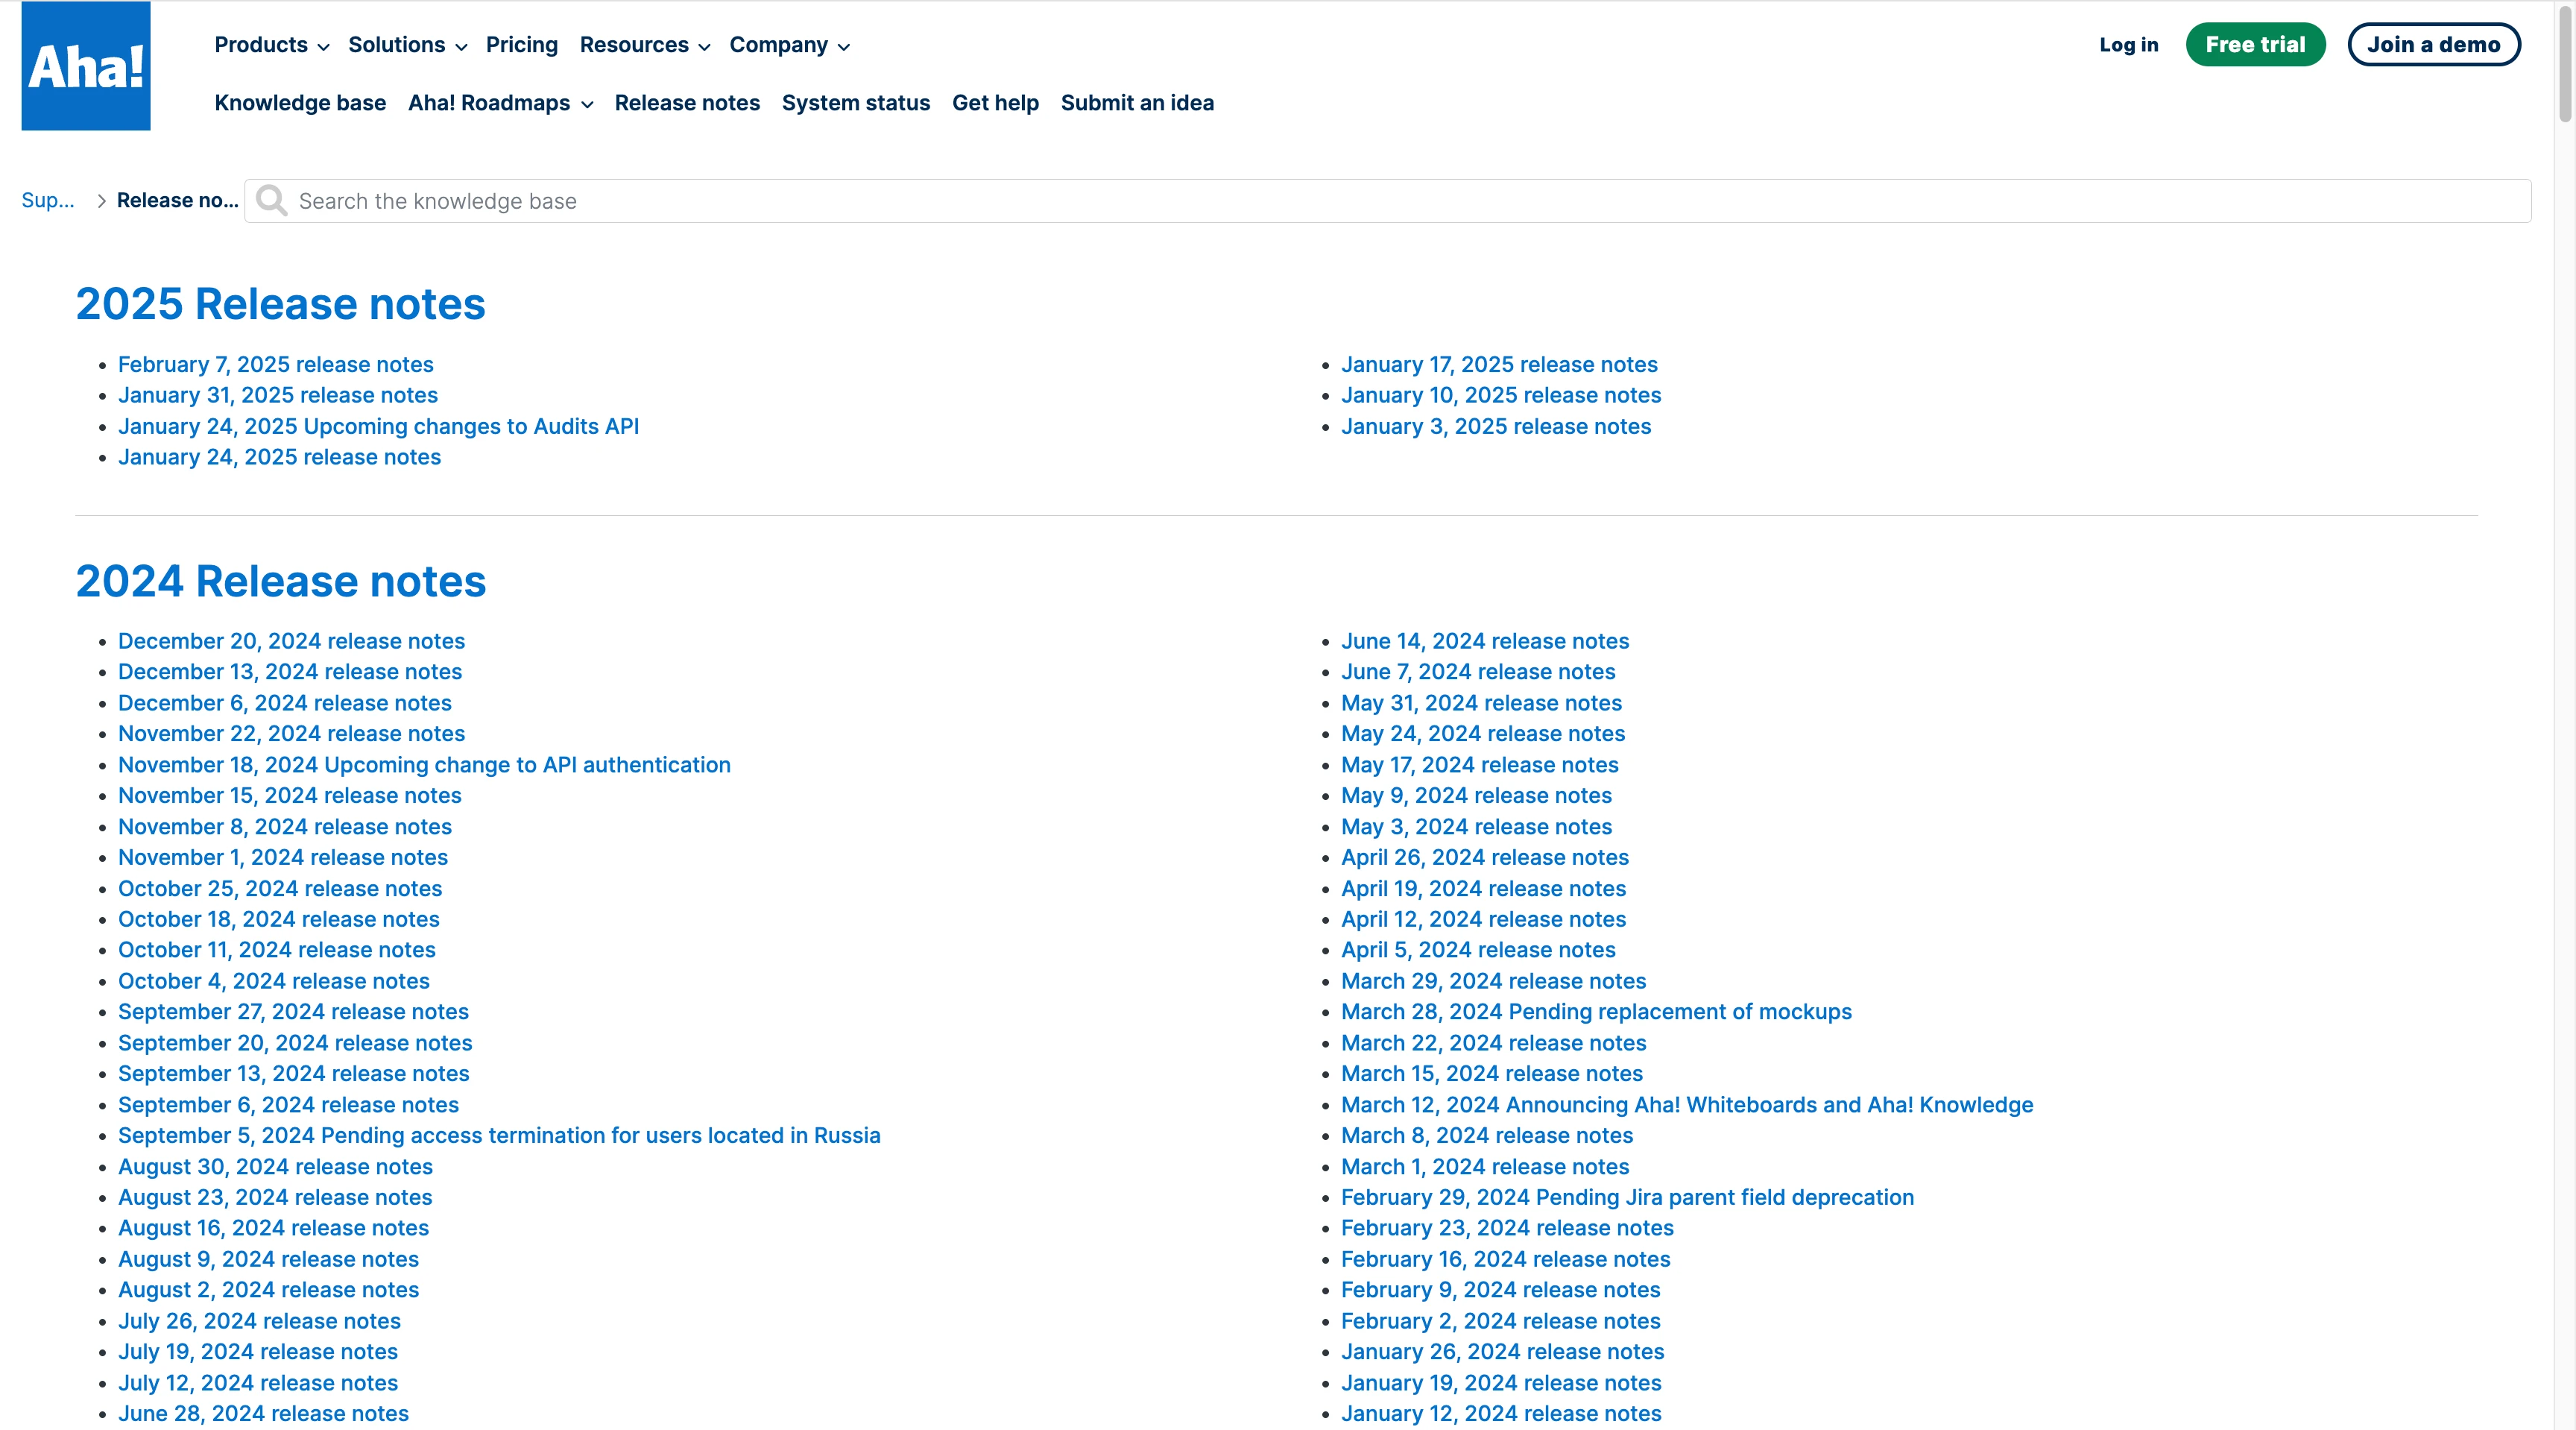Image resolution: width=2576 pixels, height=1430 pixels.
Task: Open the Company dropdown menu
Action: pyautogui.click(x=789, y=45)
